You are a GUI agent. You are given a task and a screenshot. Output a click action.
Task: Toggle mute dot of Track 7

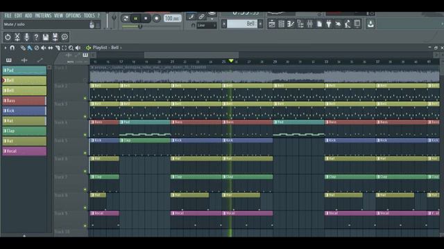click(85, 190)
